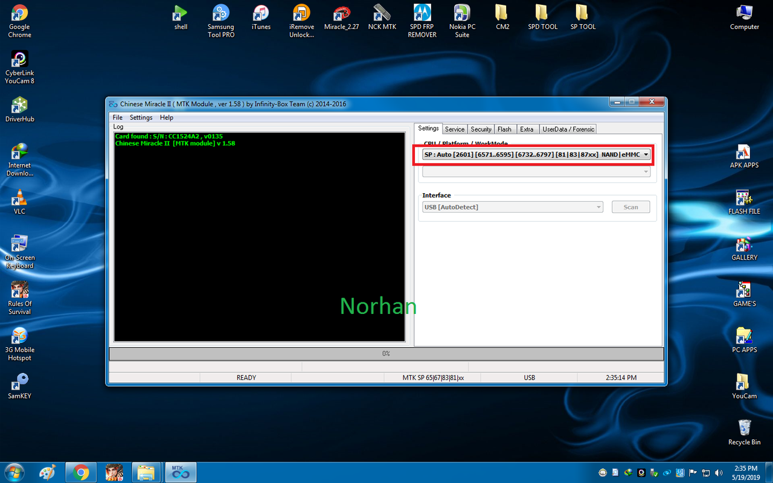Open APK APPS desktop shortcut
The height and width of the screenshot is (483, 773).
click(744, 156)
